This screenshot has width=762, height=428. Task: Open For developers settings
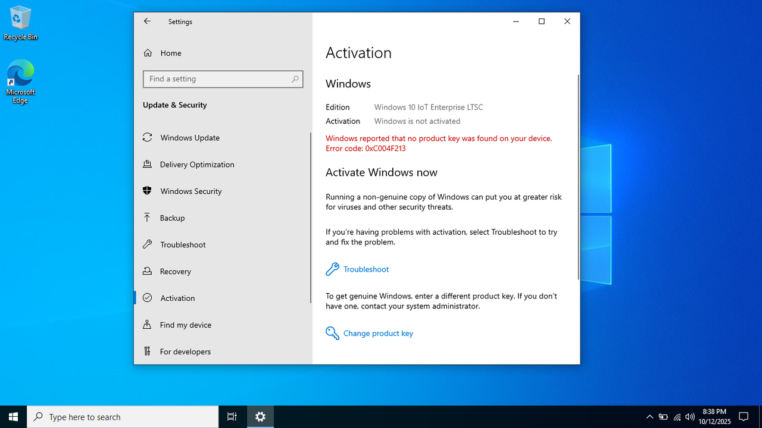(x=223, y=351)
